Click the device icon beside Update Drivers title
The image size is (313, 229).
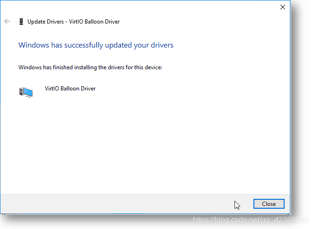[21, 22]
